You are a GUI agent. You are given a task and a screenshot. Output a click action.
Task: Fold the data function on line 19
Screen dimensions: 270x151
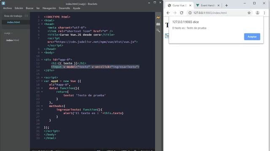tap(42, 88)
